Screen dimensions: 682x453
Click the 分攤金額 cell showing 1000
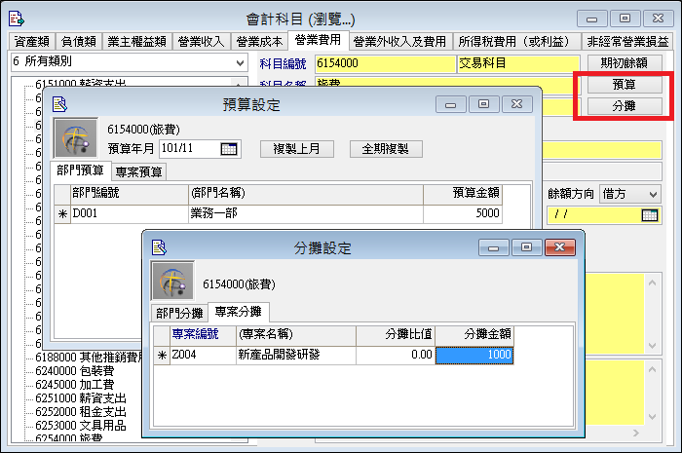click(x=474, y=356)
